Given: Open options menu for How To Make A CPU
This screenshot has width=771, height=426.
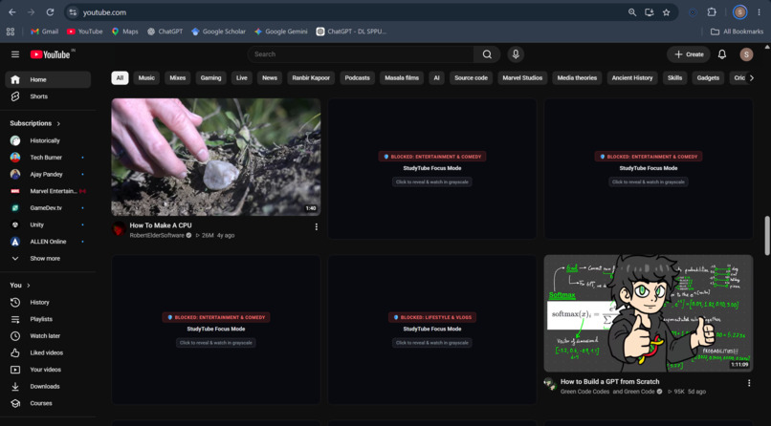Looking at the screenshot, I should coord(317,226).
